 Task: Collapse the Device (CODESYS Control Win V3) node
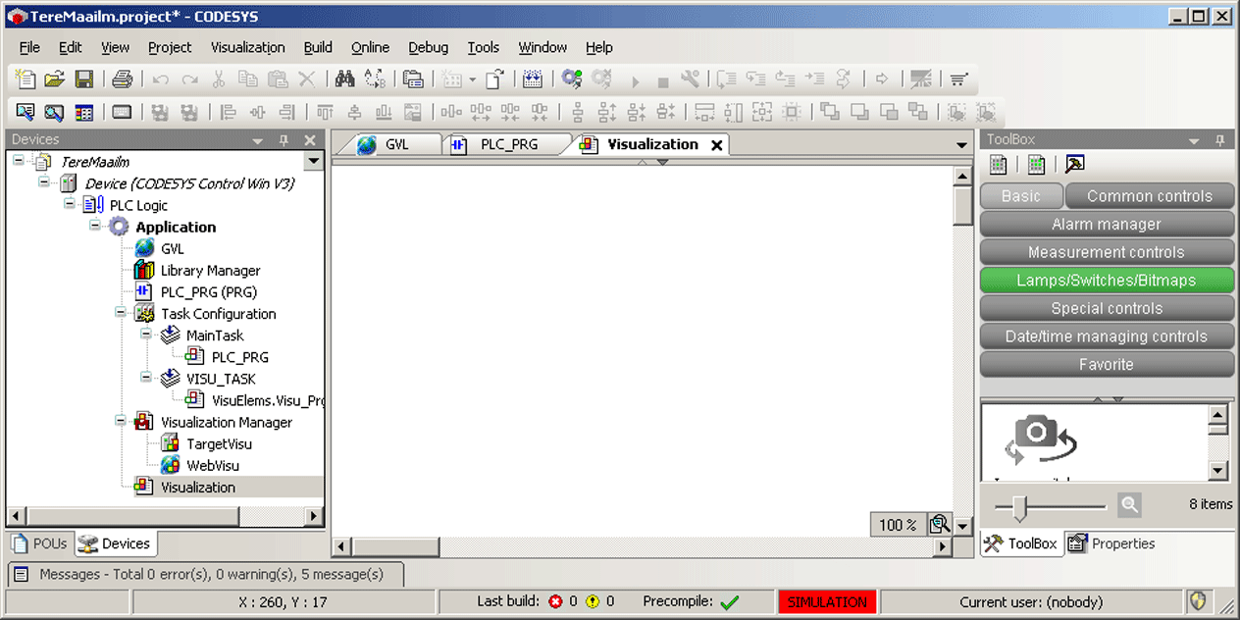coord(44,182)
